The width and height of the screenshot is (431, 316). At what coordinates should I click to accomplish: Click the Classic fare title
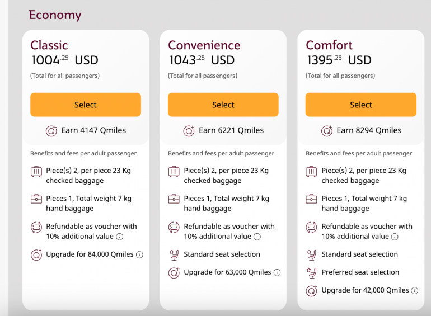point(49,45)
